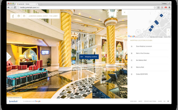Click the fullscreen arrows in window corner
Image resolution: width=178 pixels, height=110 pixels.
(x=169, y=4)
